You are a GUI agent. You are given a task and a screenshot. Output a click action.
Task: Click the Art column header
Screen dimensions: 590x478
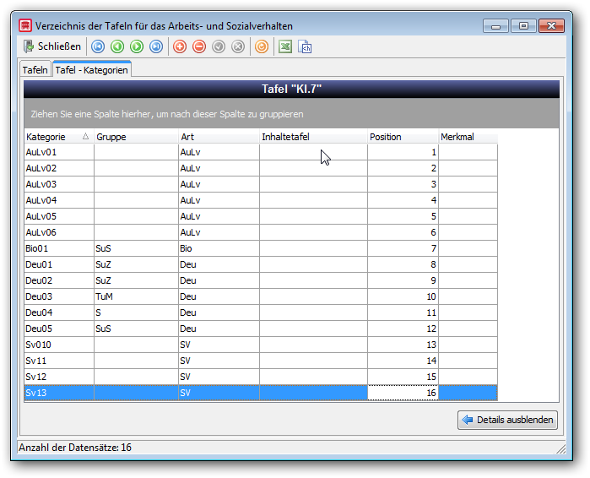tap(219, 137)
